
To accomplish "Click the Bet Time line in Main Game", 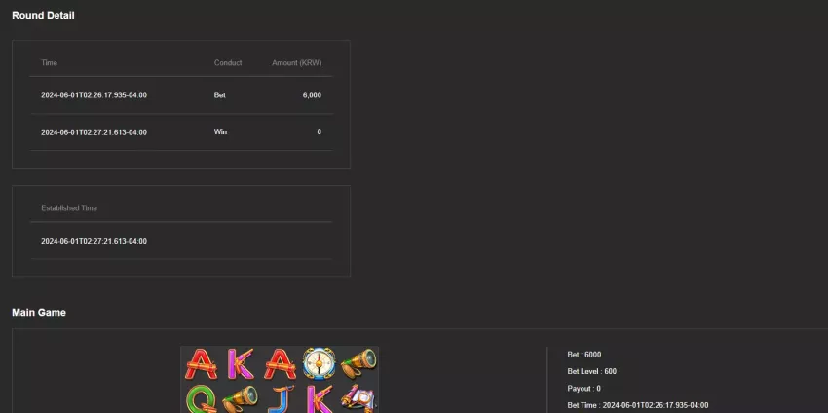I will [x=638, y=405].
